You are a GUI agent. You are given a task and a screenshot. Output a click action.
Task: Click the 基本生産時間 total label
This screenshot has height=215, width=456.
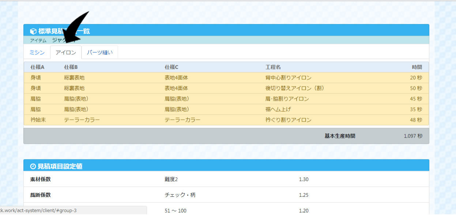point(340,136)
